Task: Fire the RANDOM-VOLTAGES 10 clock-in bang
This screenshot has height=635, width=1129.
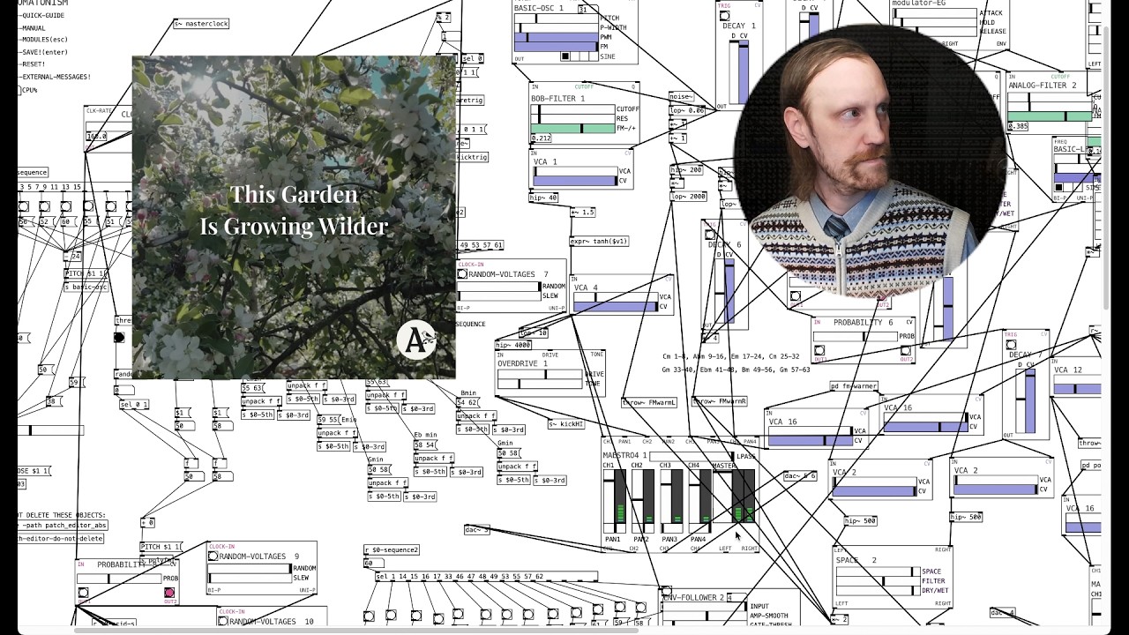Action: point(223,622)
